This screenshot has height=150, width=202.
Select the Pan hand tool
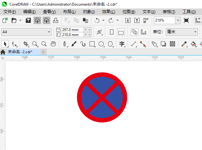53,44
